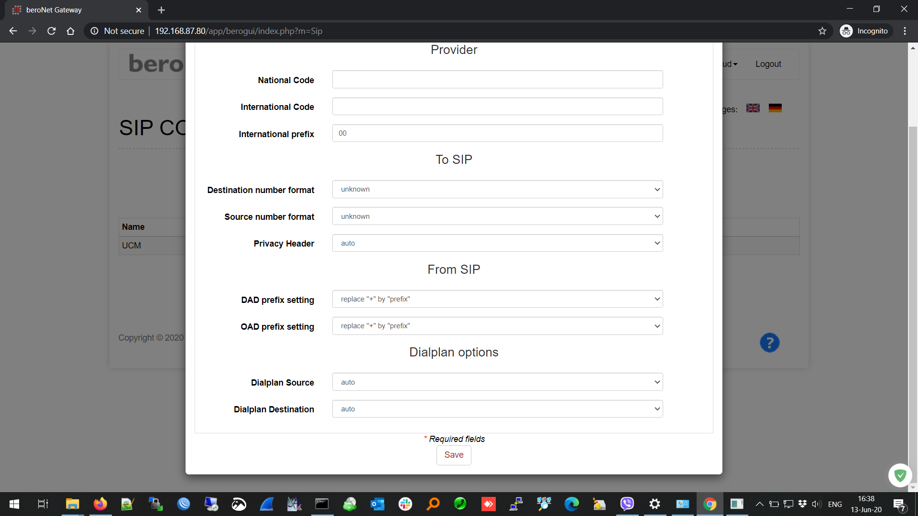Click the National Code input field
The height and width of the screenshot is (516, 918).
pyautogui.click(x=497, y=80)
